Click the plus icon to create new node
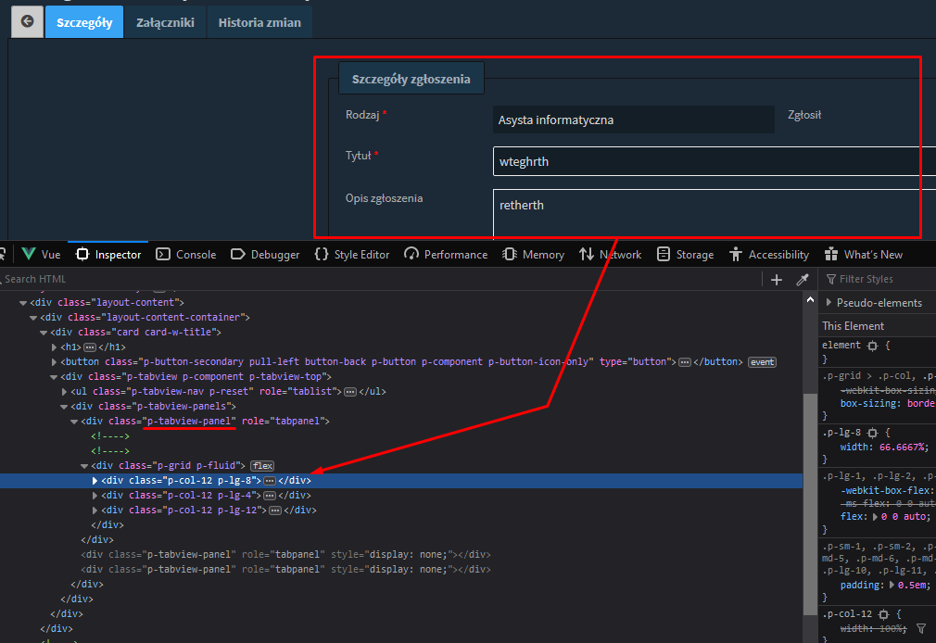 (776, 280)
